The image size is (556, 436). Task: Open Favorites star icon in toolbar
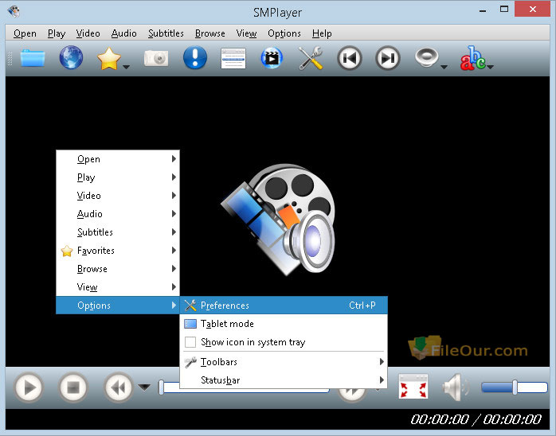point(109,58)
